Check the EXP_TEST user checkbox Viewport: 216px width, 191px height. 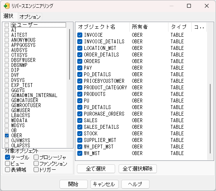point(7,85)
